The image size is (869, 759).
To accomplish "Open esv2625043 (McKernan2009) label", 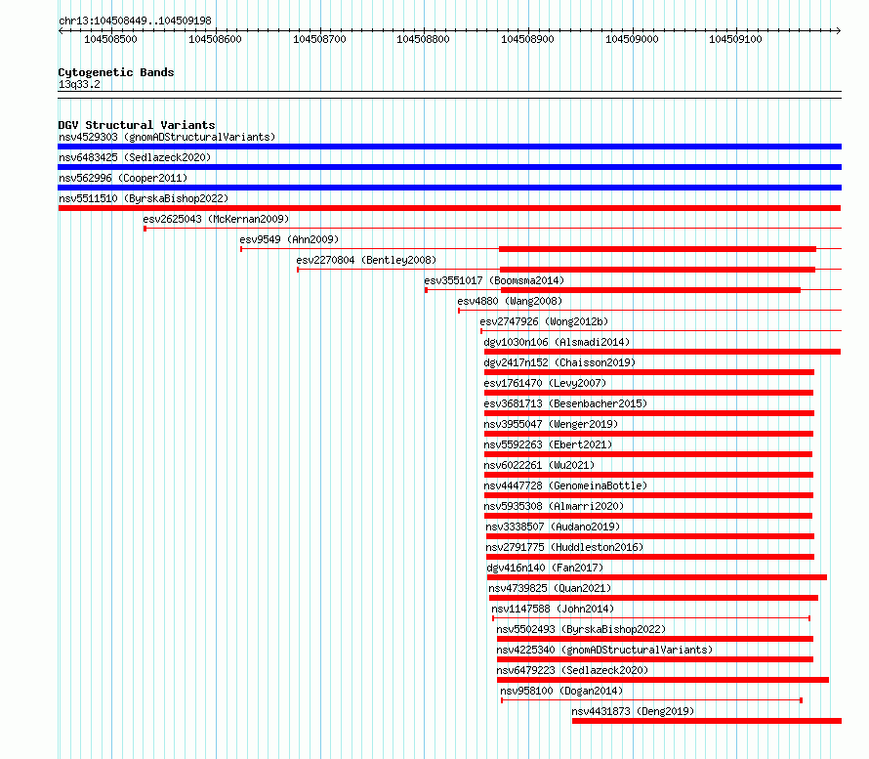I will [x=216, y=219].
